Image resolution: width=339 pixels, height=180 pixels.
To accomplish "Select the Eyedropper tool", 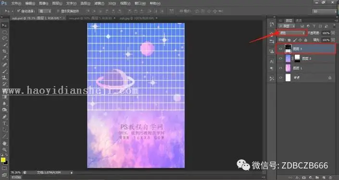I will (4, 58).
